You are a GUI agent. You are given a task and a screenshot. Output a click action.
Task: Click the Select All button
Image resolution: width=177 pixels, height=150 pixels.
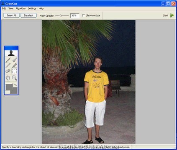click(11, 15)
